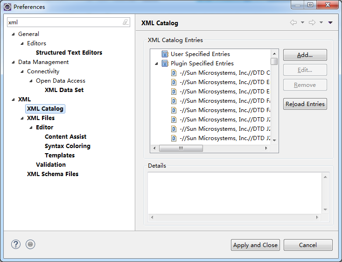Click catalog list scroll up arrow
Image resolution: width=342 pixels, height=262 pixels.
[x=274, y=54]
